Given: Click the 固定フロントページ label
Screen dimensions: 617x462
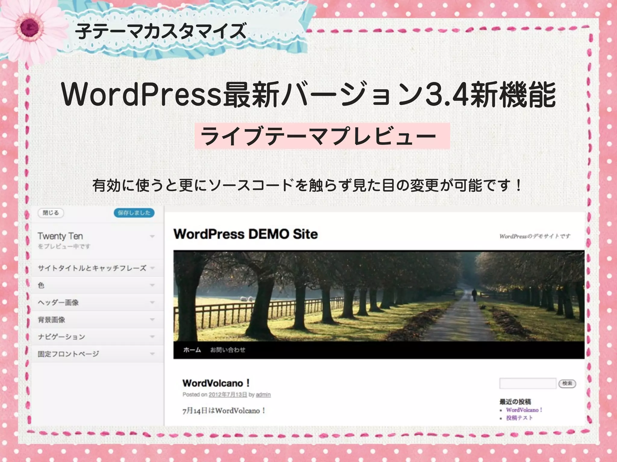Looking at the screenshot, I should (x=68, y=354).
